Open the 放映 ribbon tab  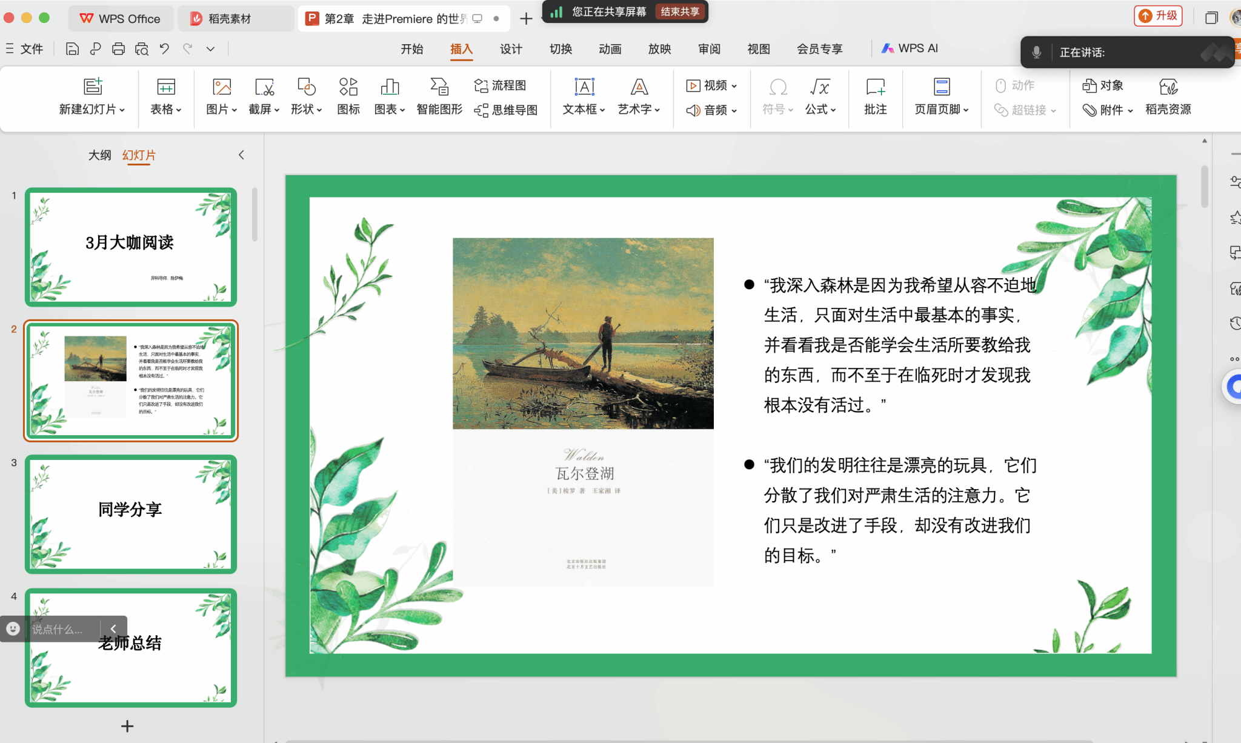pos(659,49)
